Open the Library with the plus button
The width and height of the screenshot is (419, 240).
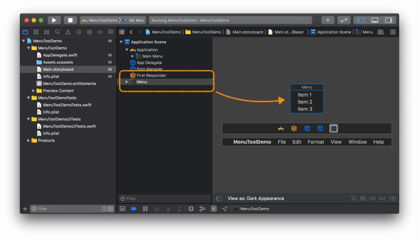[328, 20]
